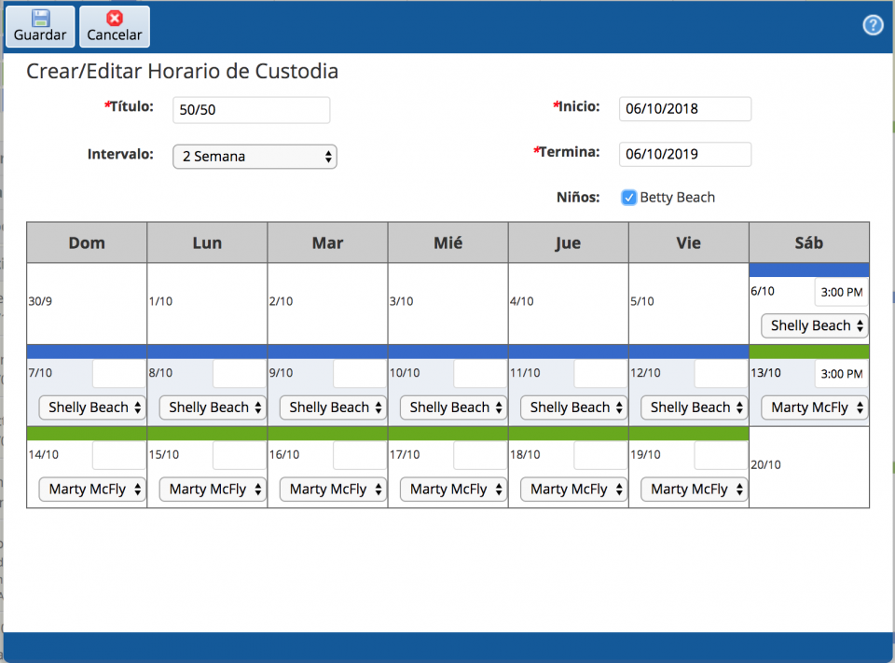
Task: Click the empty time field for 9/10
Action: (360, 374)
